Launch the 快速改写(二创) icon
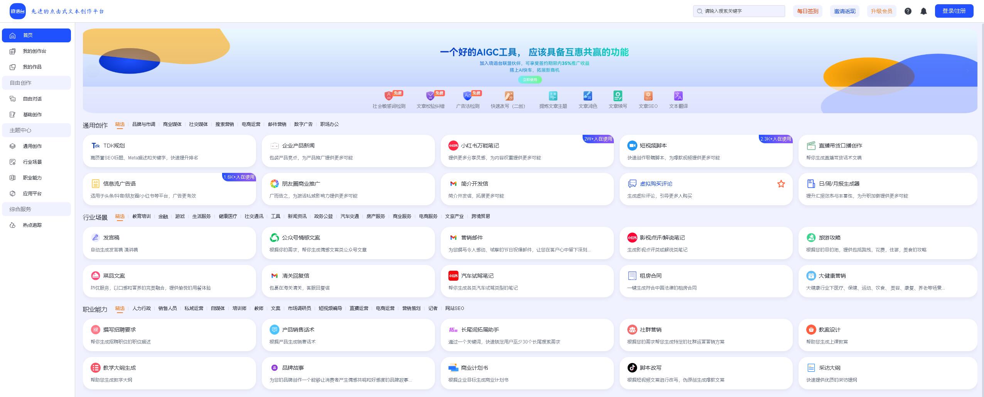 (509, 95)
